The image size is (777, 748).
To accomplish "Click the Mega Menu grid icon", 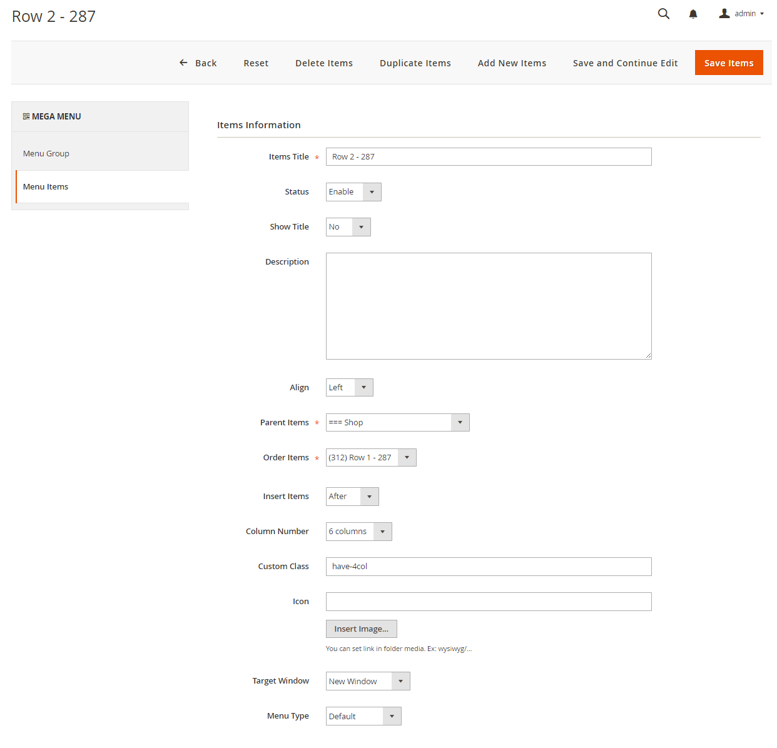I will pyautogui.click(x=26, y=116).
